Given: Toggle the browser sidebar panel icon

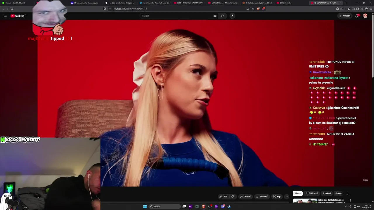Looking at the screenshot, I should pyautogui.click(x=353, y=9).
